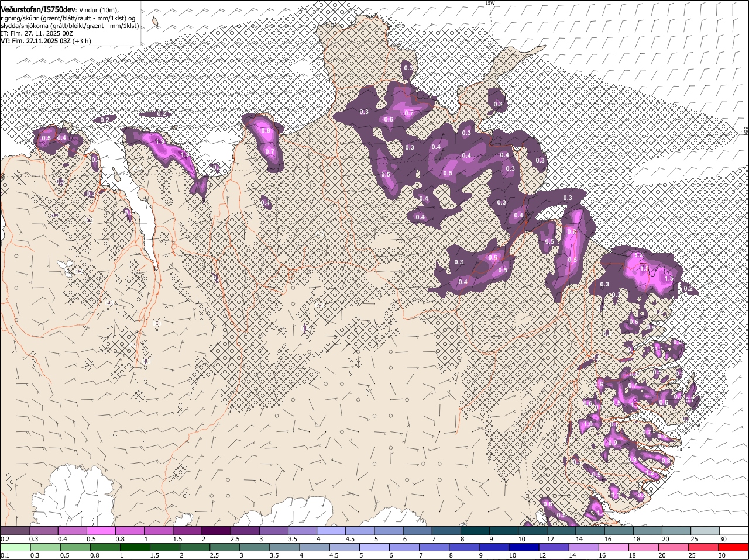Select the rain-scale swatch between 3 and 3.5
This screenshot has height=560, width=749.
[x=255, y=547]
